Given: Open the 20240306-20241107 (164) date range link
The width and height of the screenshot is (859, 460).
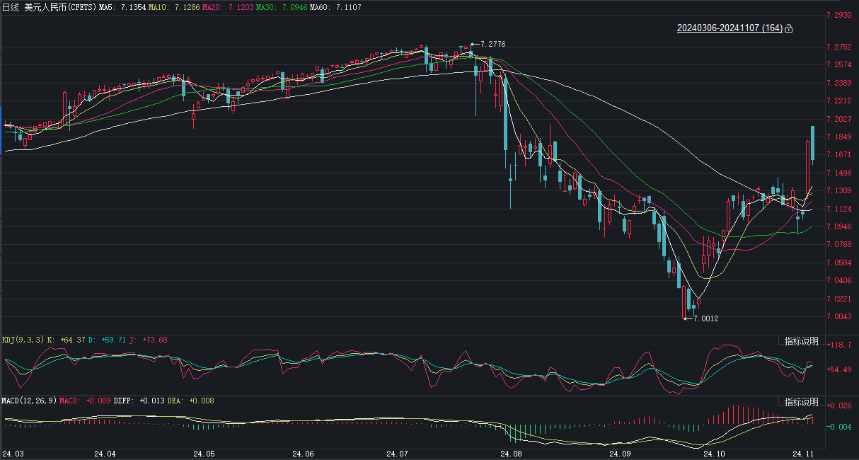Looking at the screenshot, I should pos(730,28).
